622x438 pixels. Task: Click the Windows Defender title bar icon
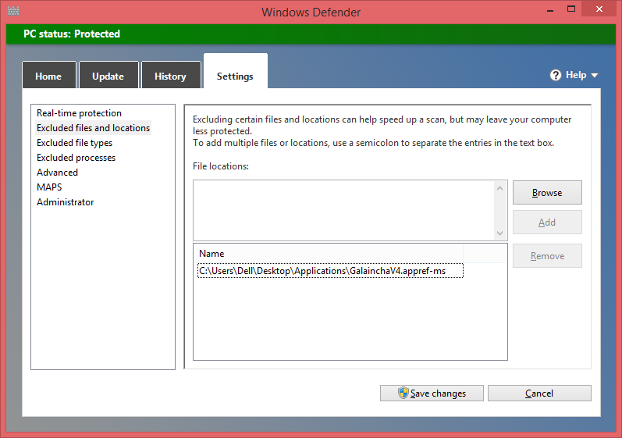tap(13, 12)
